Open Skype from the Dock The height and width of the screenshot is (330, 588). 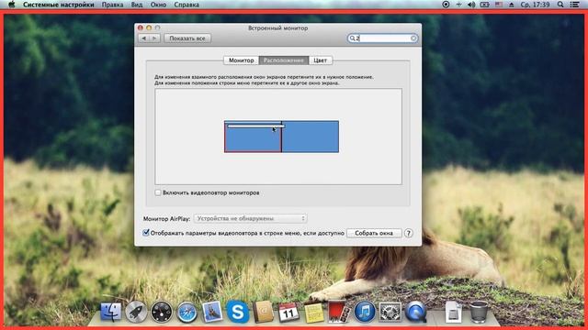tap(238, 312)
